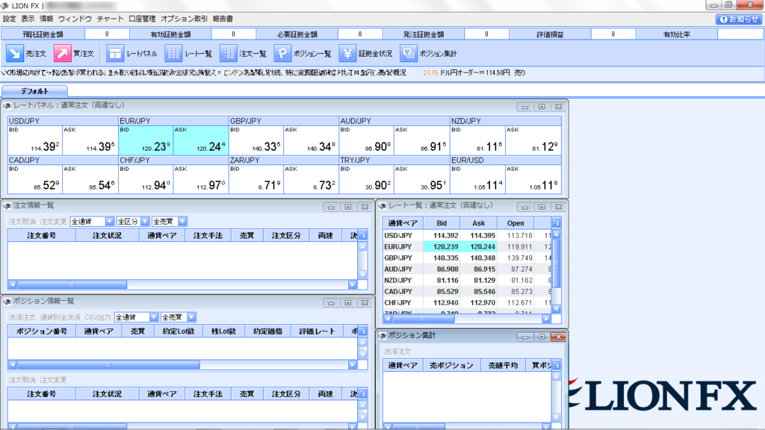Screen dimensions: 765x430
Task: Click the 買注文 buy order icon
Action: (x=63, y=53)
